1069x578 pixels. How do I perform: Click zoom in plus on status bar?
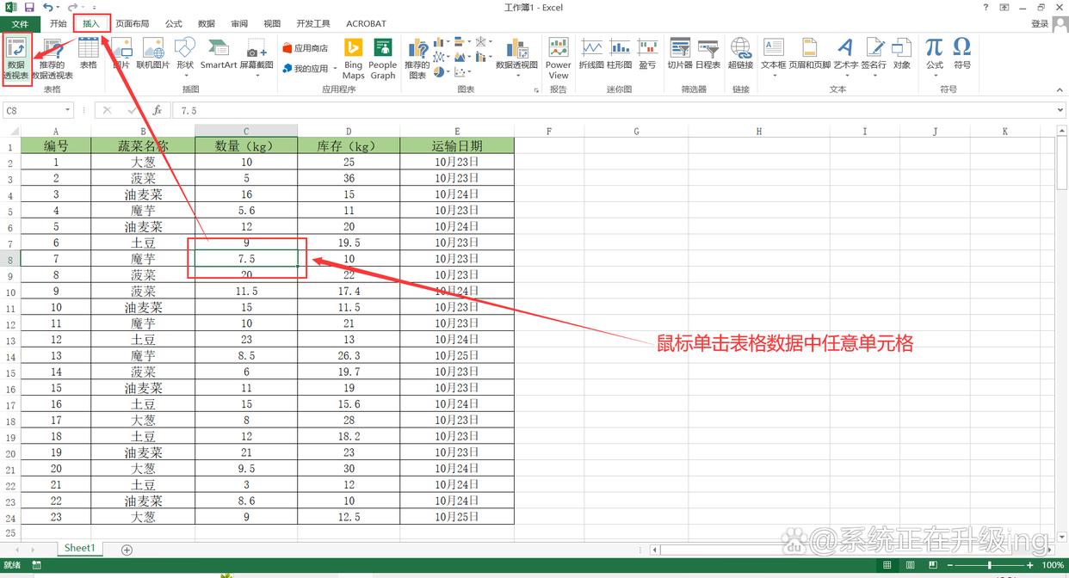(x=1032, y=565)
